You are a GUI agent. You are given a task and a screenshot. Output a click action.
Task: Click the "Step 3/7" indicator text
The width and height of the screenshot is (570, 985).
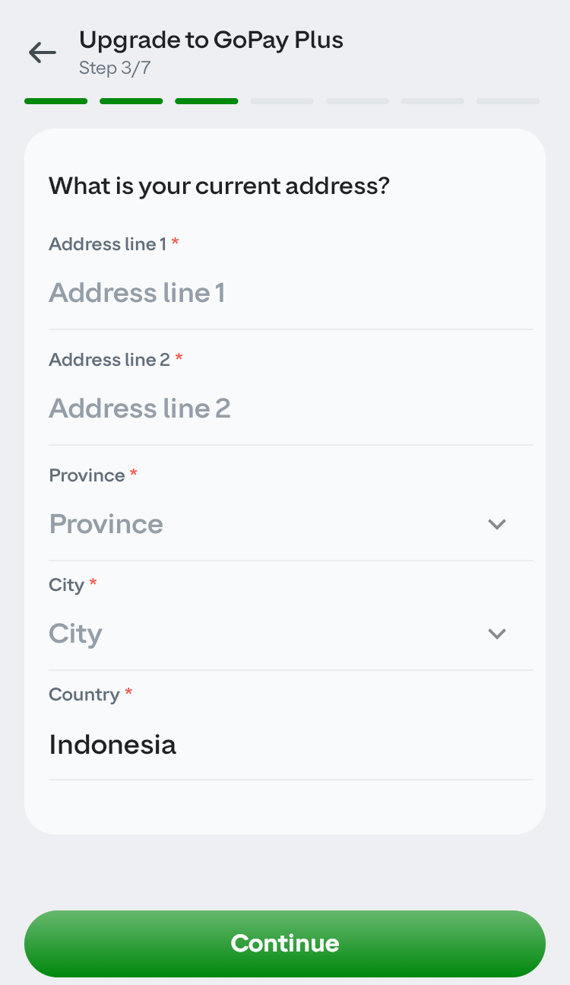tap(115, 68)
